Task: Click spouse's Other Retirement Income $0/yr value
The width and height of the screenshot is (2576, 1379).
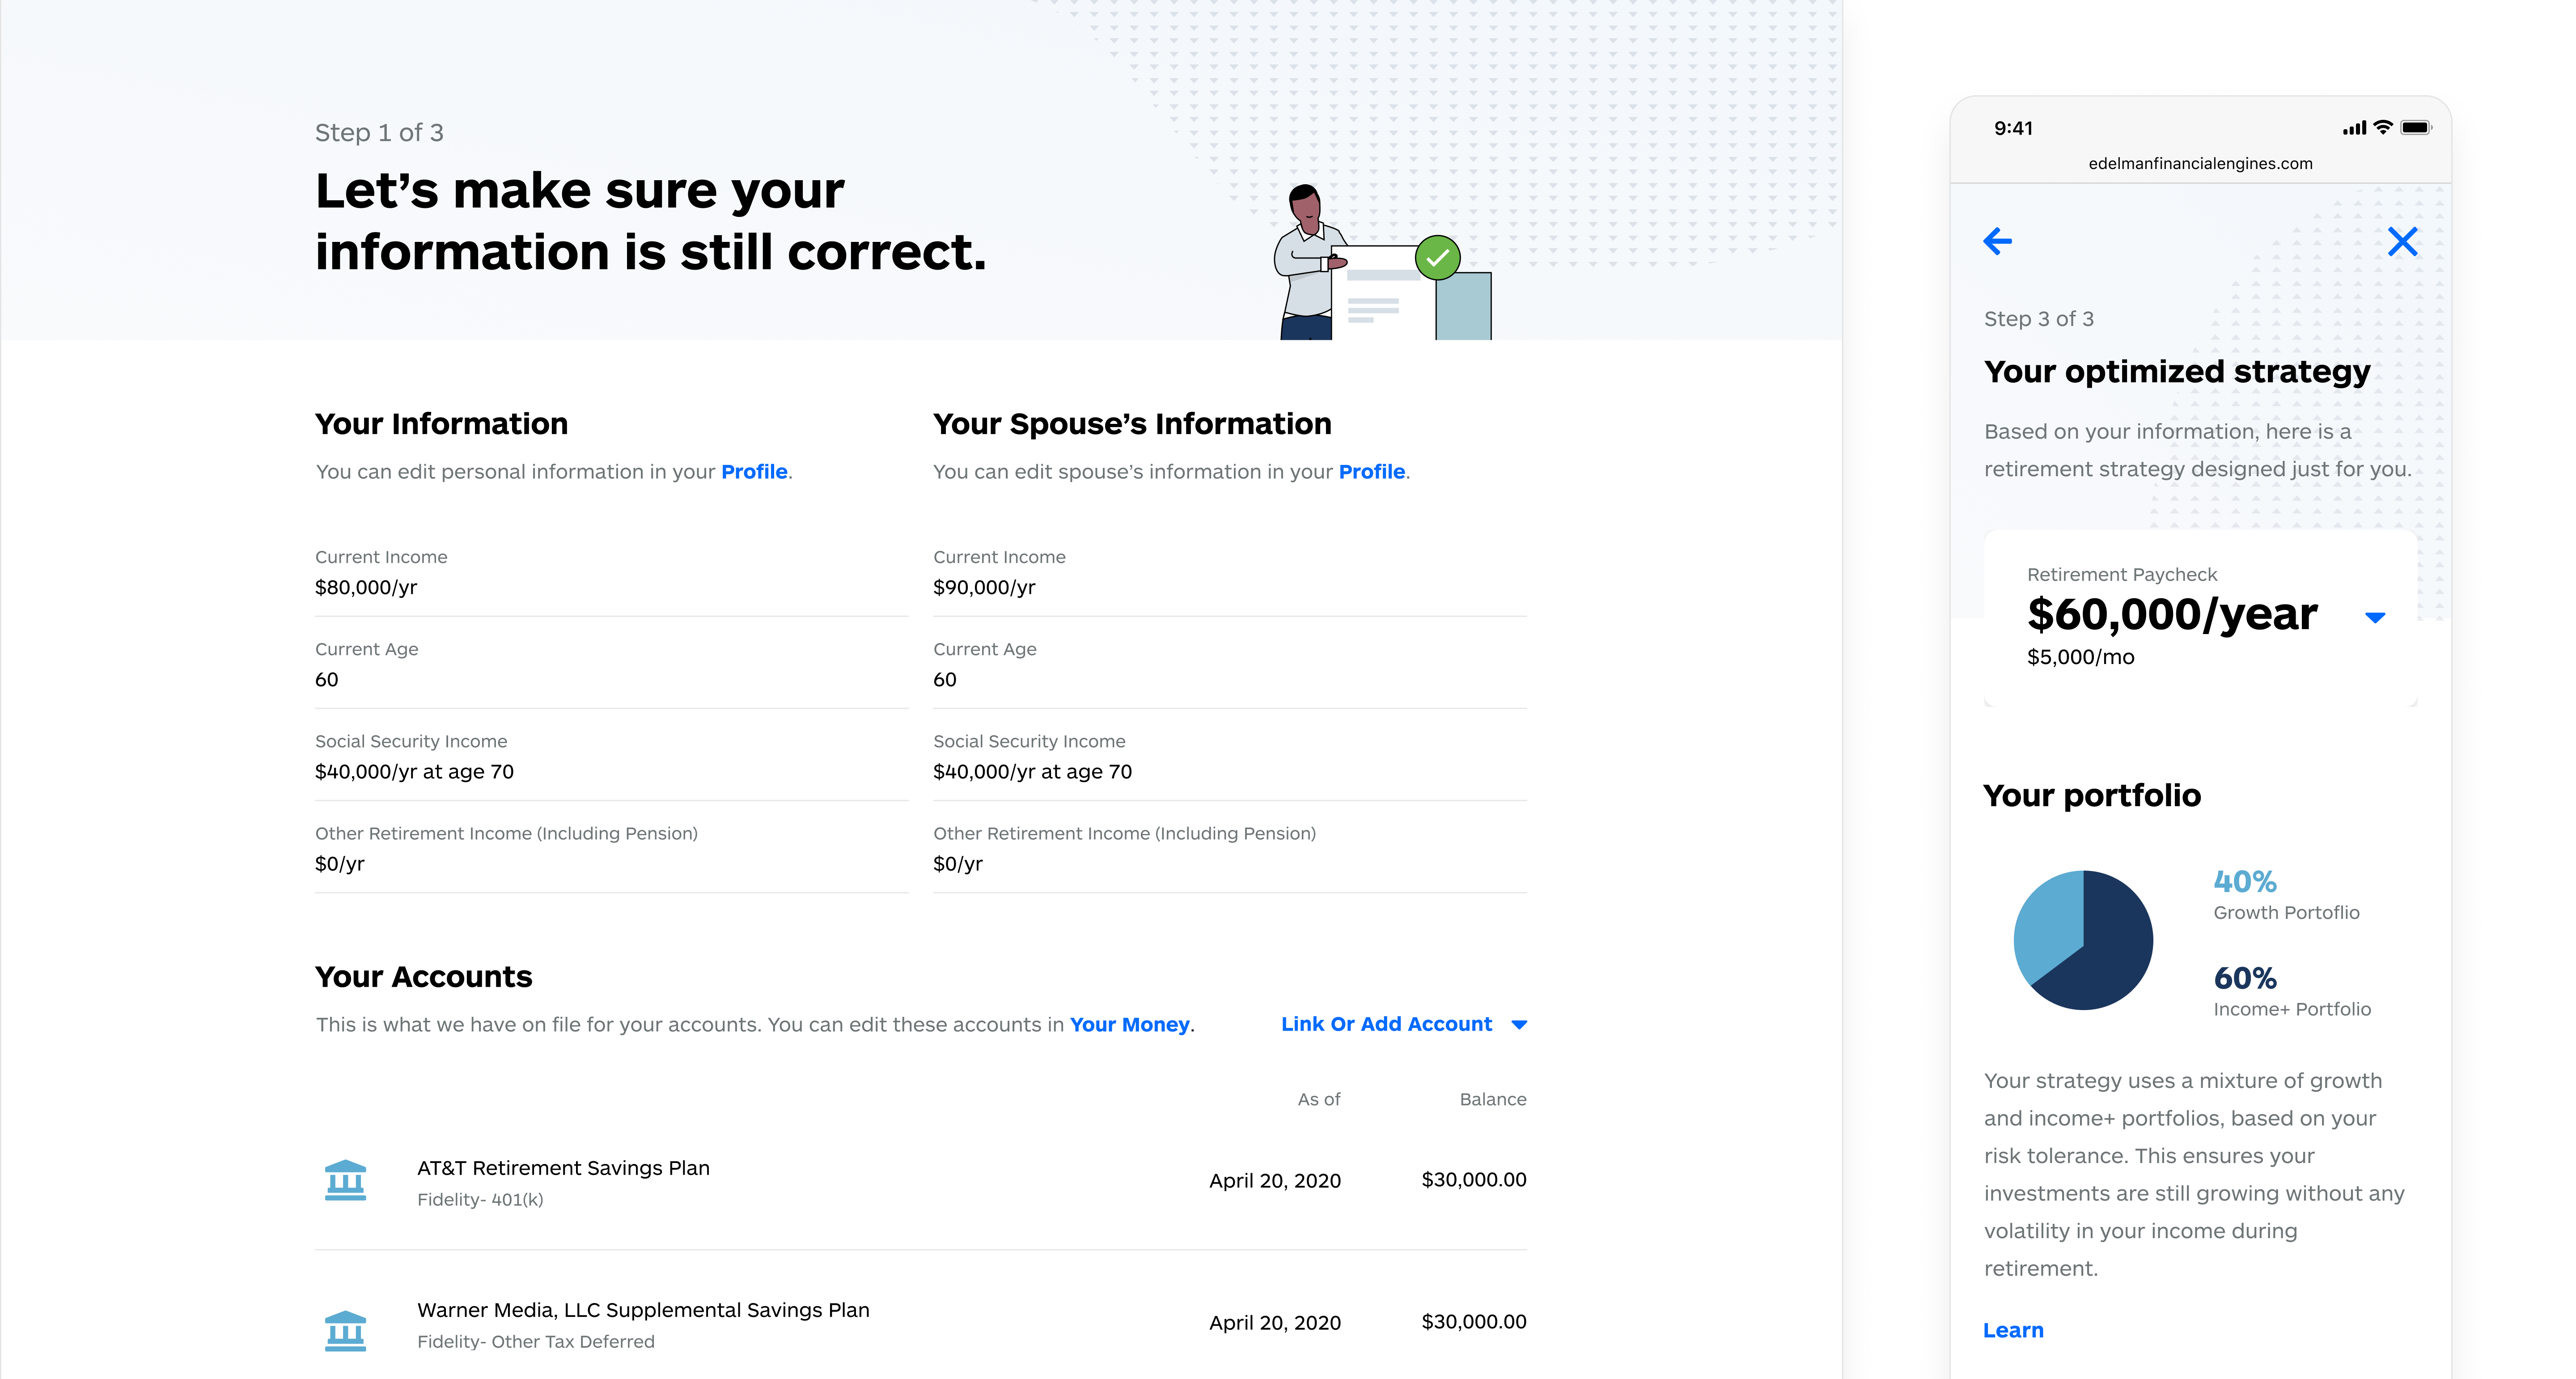Action: (x=957, y=863)
